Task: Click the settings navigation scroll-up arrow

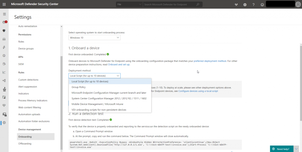Action: point(61,27)
